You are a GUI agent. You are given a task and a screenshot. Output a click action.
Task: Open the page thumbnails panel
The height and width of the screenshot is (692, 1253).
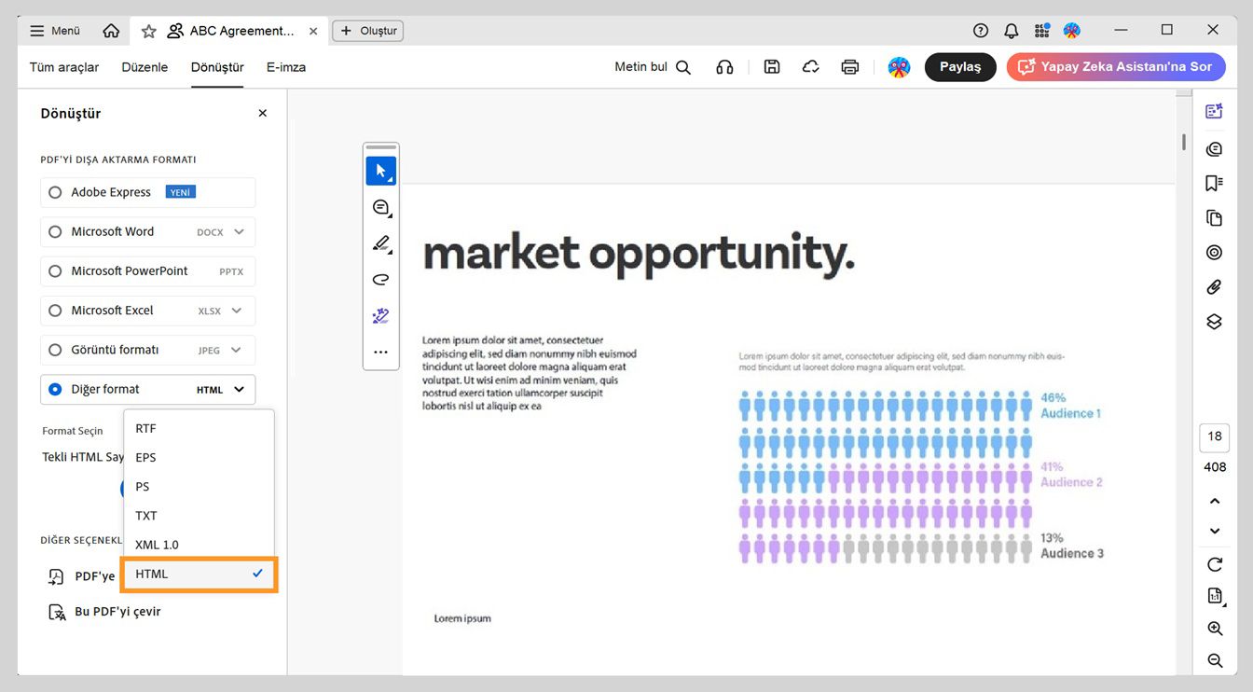pyautogui.click(x=1214, y=217)
